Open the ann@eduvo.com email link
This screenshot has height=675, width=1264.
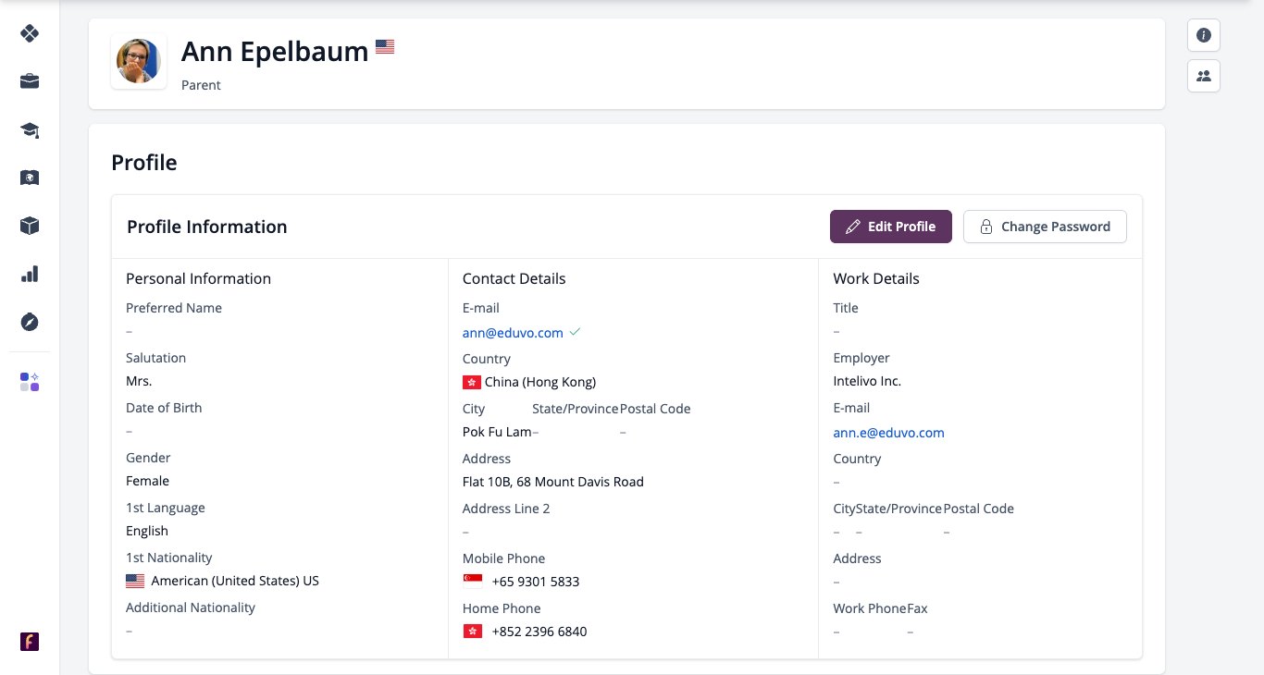[513, 333]
